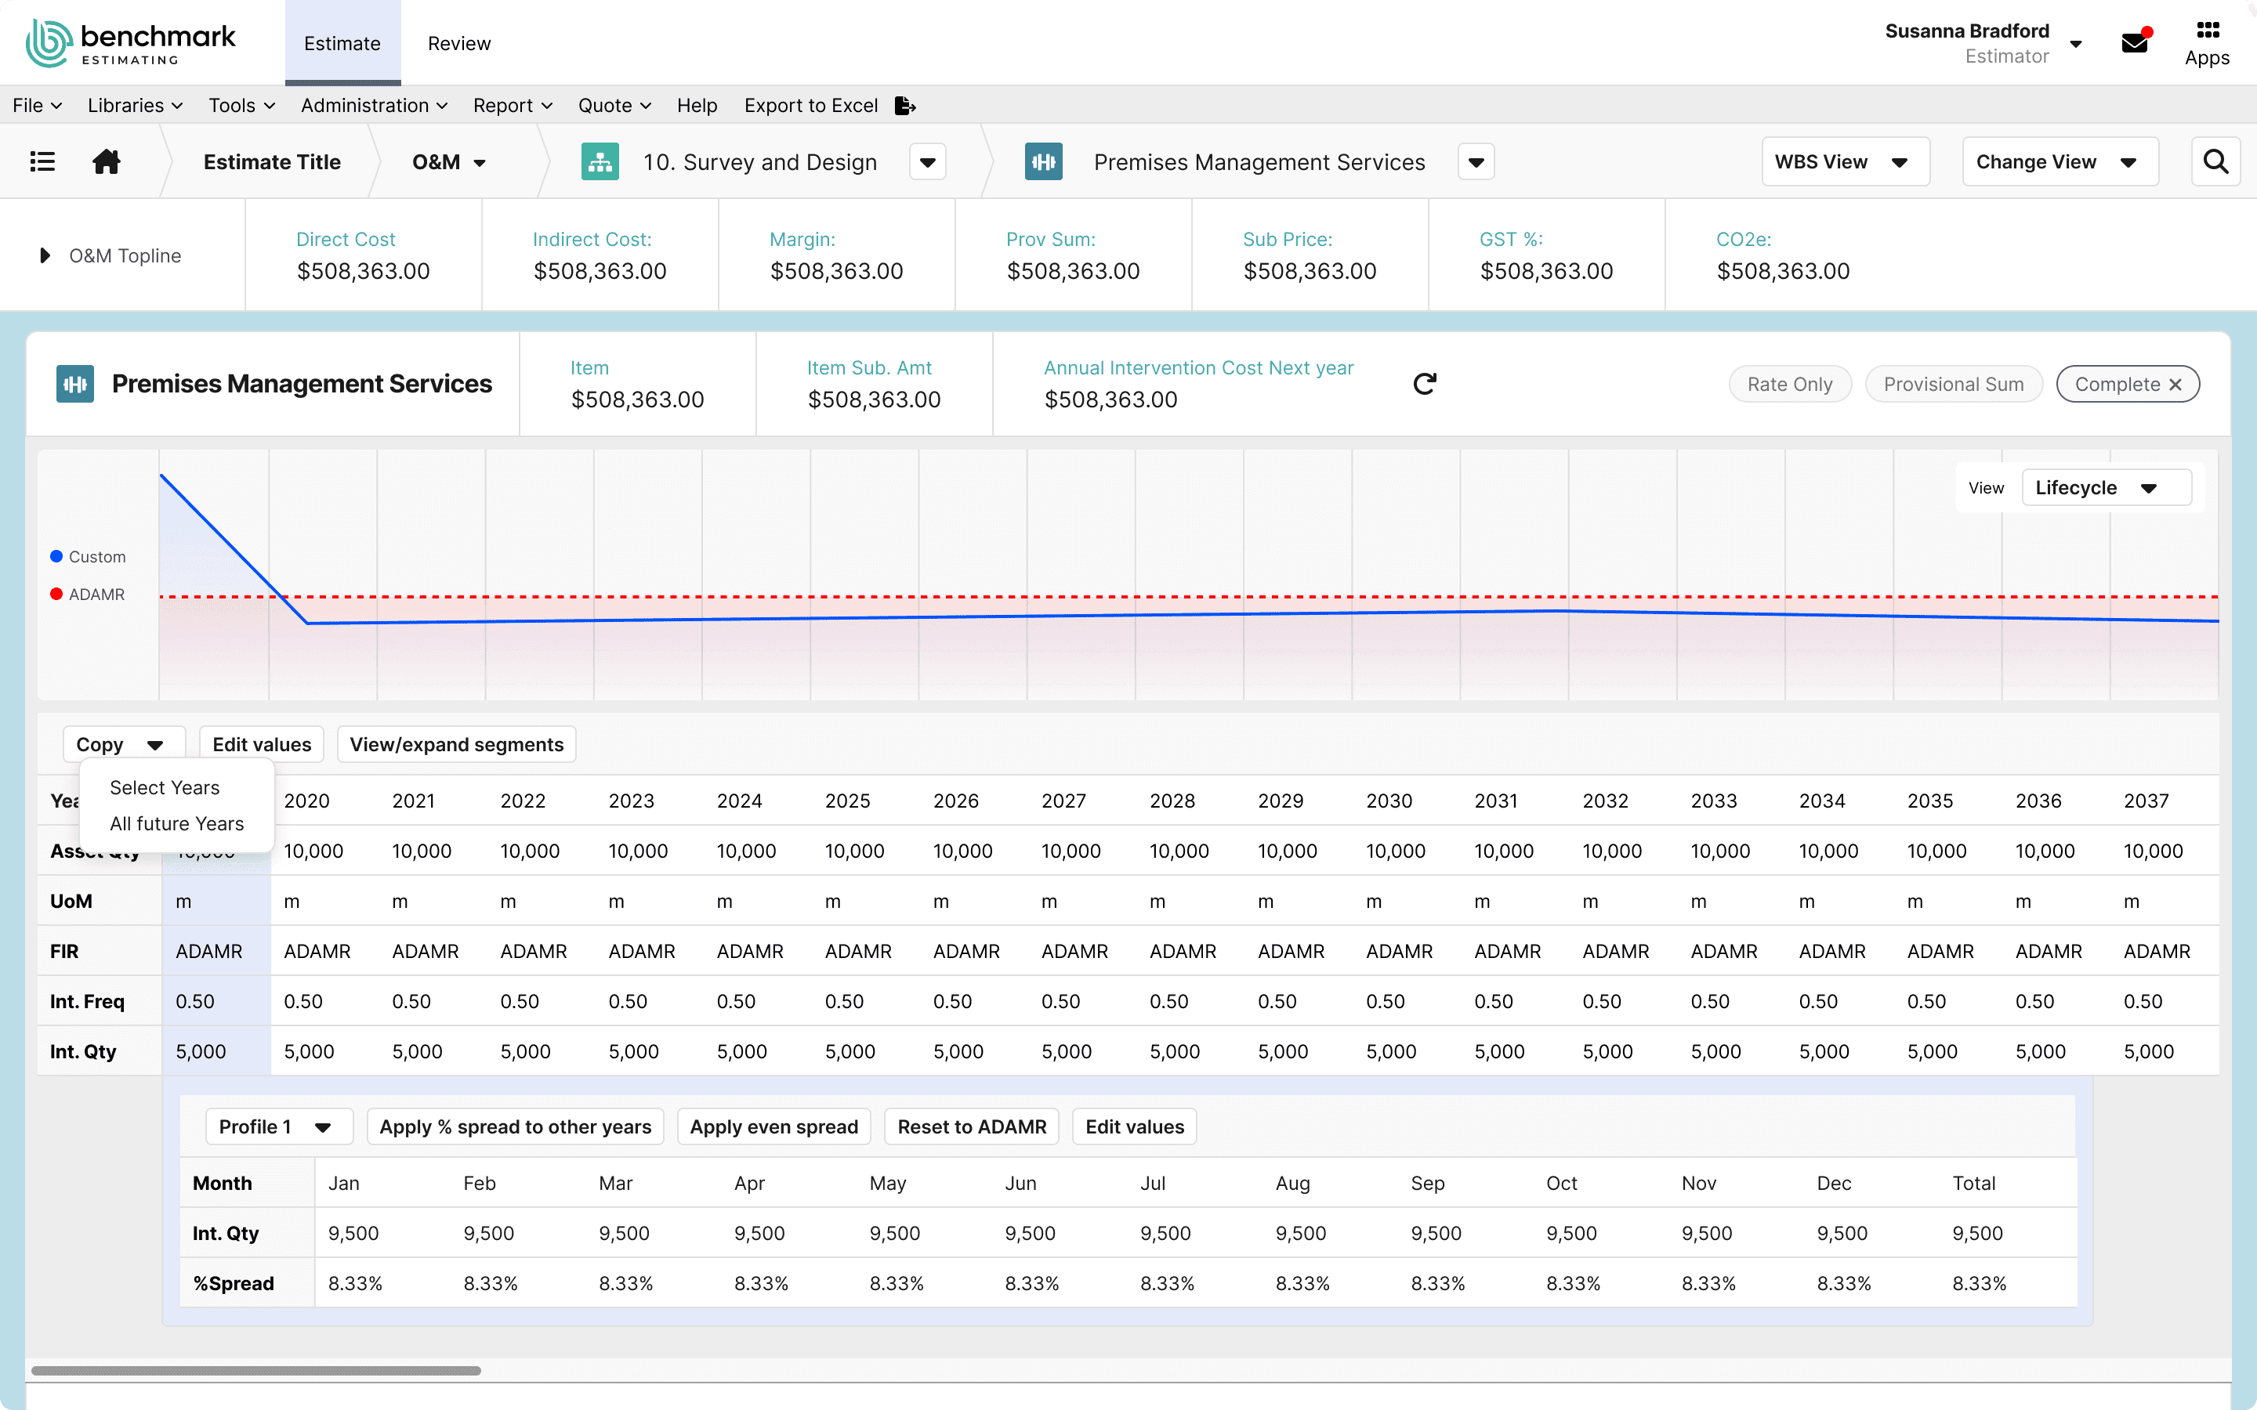Image resolution: width=2257 pixels, height=1410 pixels.
Task: Remove the Complete status chip
Action: pyautogui.click(x=2175, y=384)
